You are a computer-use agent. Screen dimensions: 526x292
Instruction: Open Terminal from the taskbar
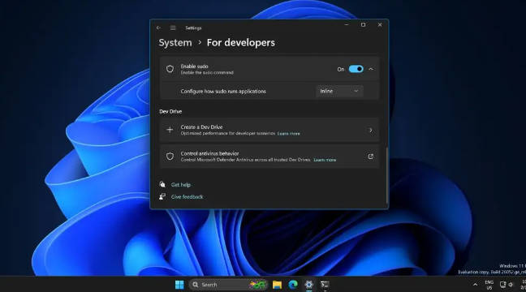coord(325,285)
